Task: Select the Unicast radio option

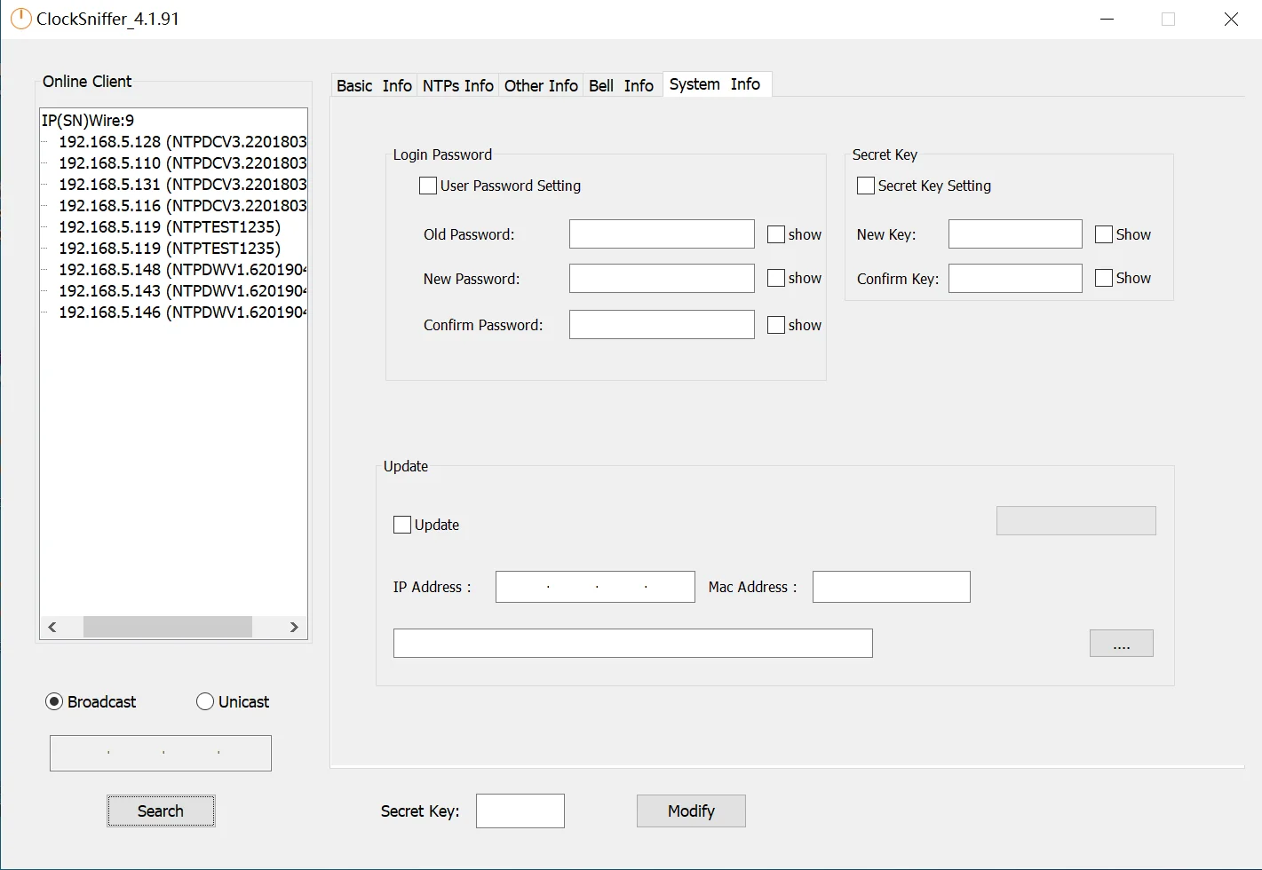Action: [x=205, y=701]
